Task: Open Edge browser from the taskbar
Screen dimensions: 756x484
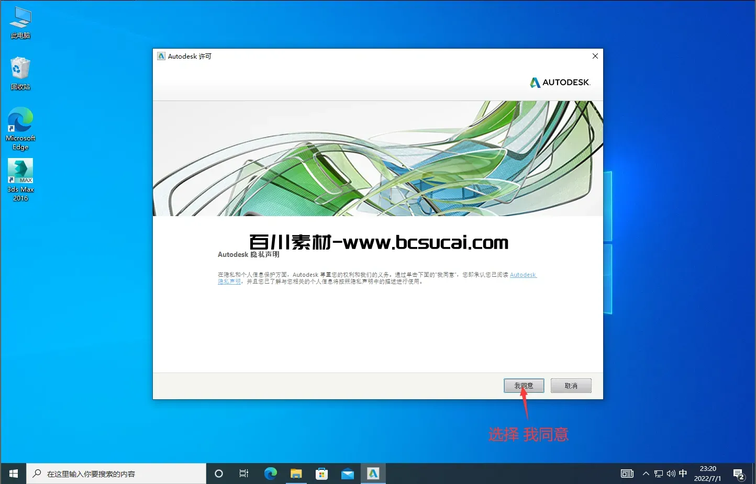Action: click(271, 474)
